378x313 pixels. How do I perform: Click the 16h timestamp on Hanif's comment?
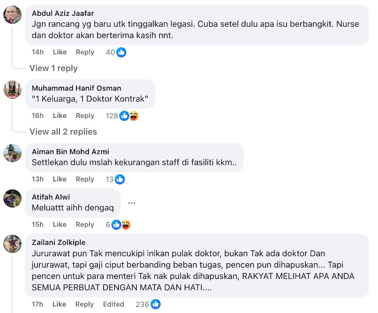pos(38,116)
